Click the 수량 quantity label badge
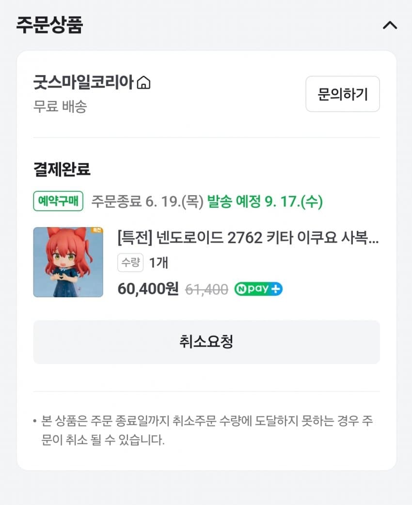This screenshot has height=505, width=412. (x=130, y=263)
